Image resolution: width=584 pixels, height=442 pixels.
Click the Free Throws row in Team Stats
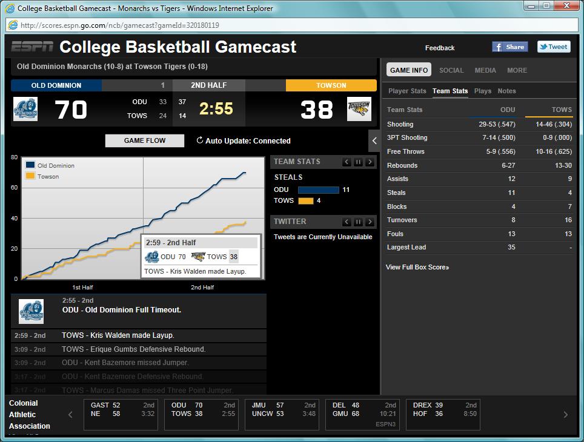click(479, 151)
